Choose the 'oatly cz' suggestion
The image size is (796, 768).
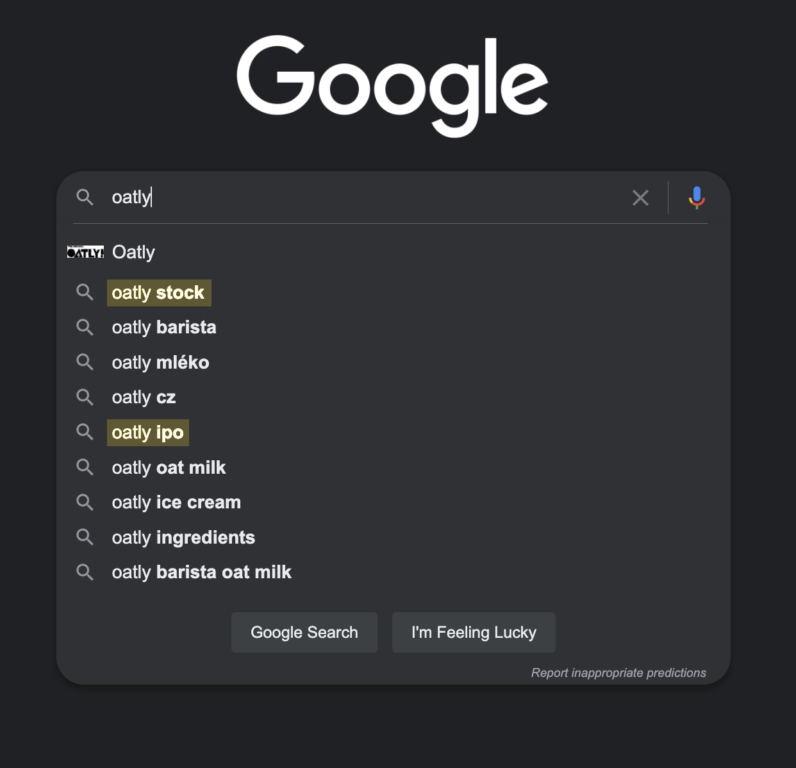click(x=144, y=397)
